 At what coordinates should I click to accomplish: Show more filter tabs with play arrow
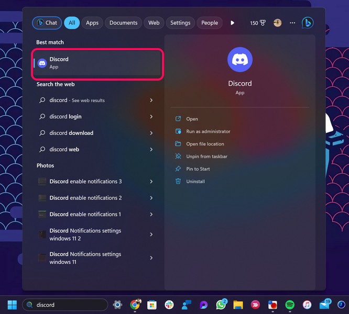(x=233, y=23)
